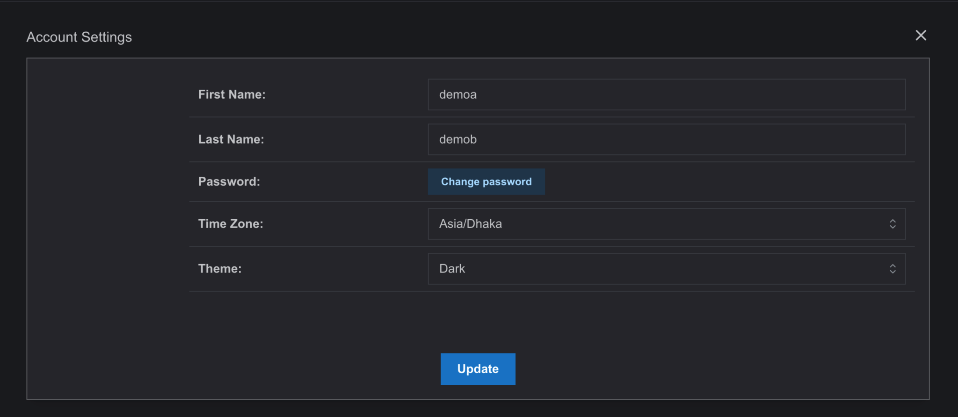Click the Account Settings title text

tap(79, 37)
